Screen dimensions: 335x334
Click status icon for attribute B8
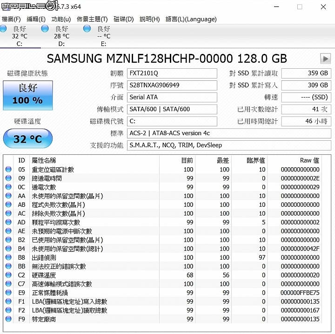[x=8, y=257]
